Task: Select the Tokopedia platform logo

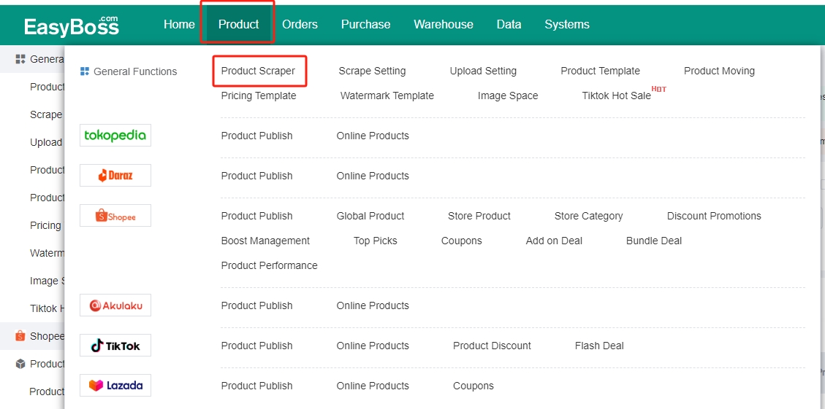Action: [115, 136]
